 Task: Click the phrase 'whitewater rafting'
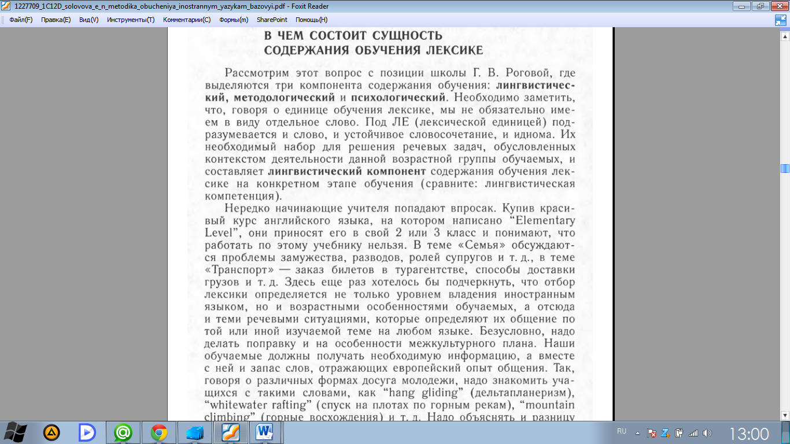click(x=262, y=405)
